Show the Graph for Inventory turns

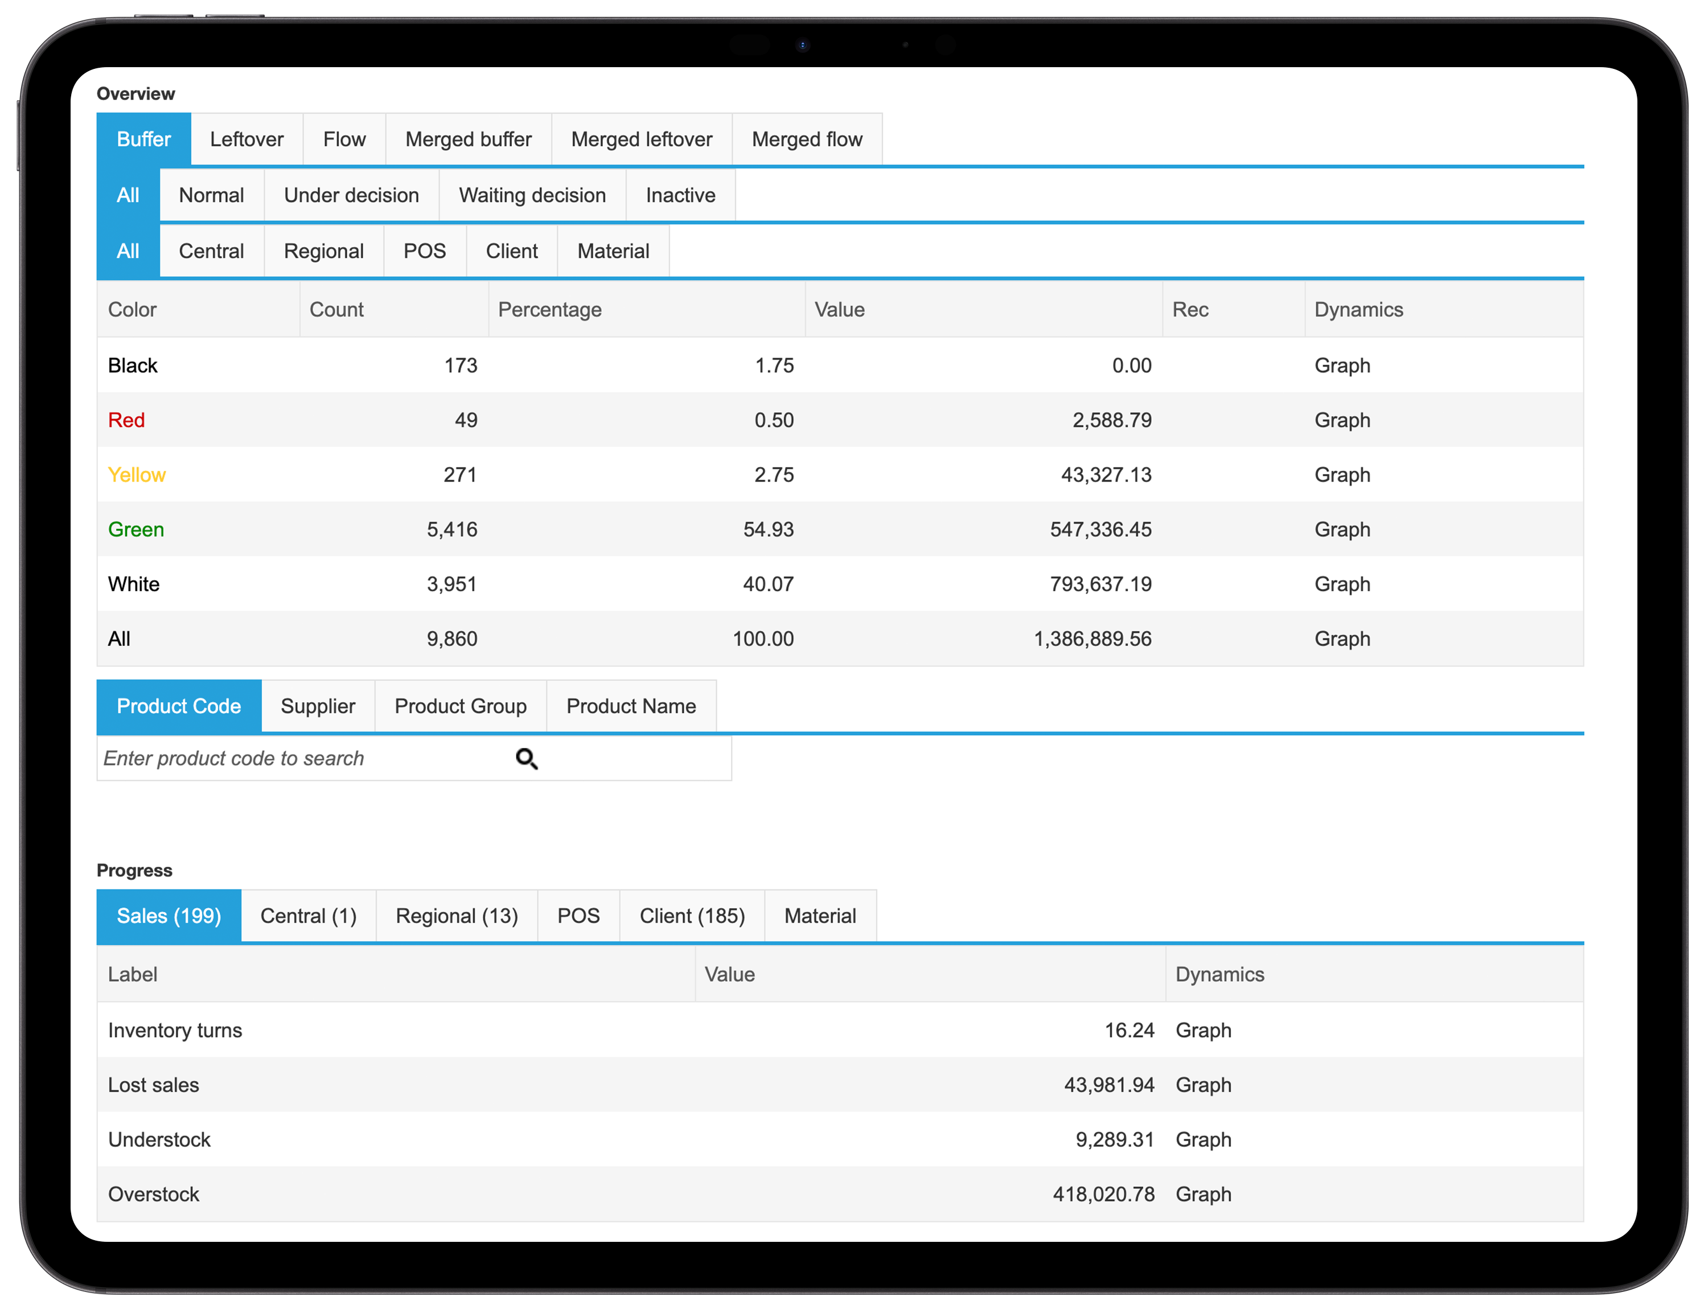click(x=1203, y=1030)
